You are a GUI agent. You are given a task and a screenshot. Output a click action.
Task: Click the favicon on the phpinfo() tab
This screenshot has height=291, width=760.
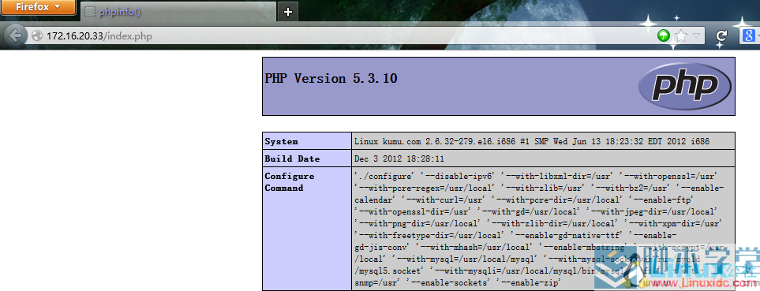click(90, 12)
